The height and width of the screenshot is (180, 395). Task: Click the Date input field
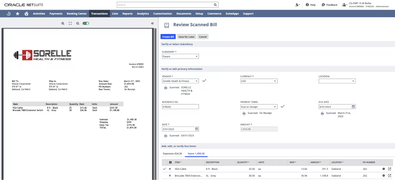pos(178,129)
